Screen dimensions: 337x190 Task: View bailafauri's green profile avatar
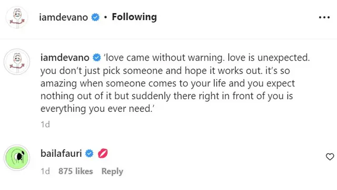[x=17, y=158]
